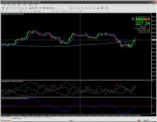Switch to M30 timeframe
This screenshot has width=157, height=122.
pyautogui.click(x=64, y=11)
